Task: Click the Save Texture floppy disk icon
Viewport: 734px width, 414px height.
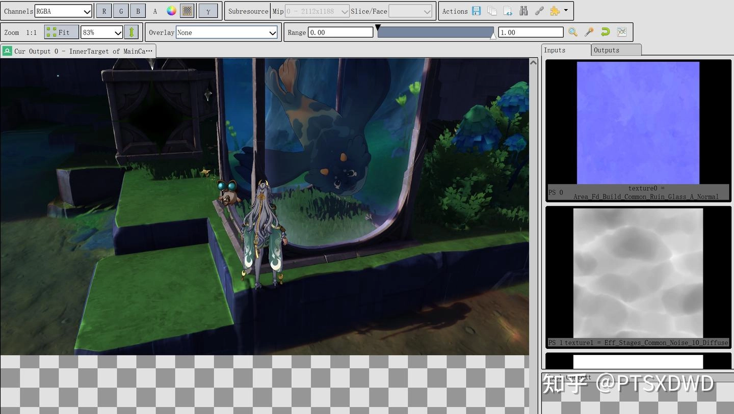Action: 477,11
